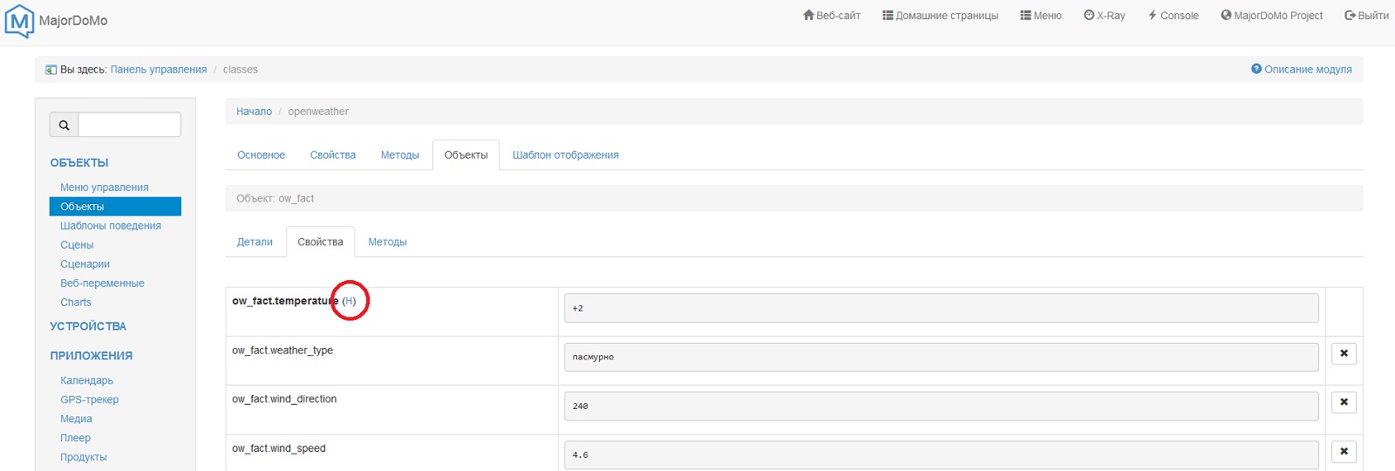Select the Детали object tab
This screenshot has height=471, width=1395.
point(255,242)
